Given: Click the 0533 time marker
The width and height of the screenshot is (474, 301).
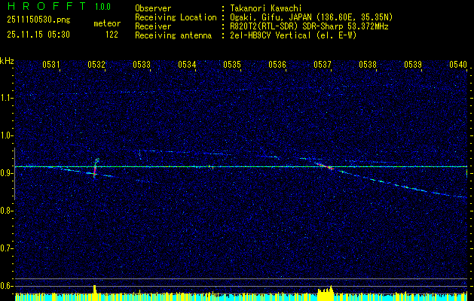Looking at the screenshot, I should click(142, 65).
